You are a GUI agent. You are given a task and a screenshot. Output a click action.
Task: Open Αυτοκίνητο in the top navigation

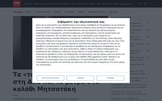pos(107,4)
